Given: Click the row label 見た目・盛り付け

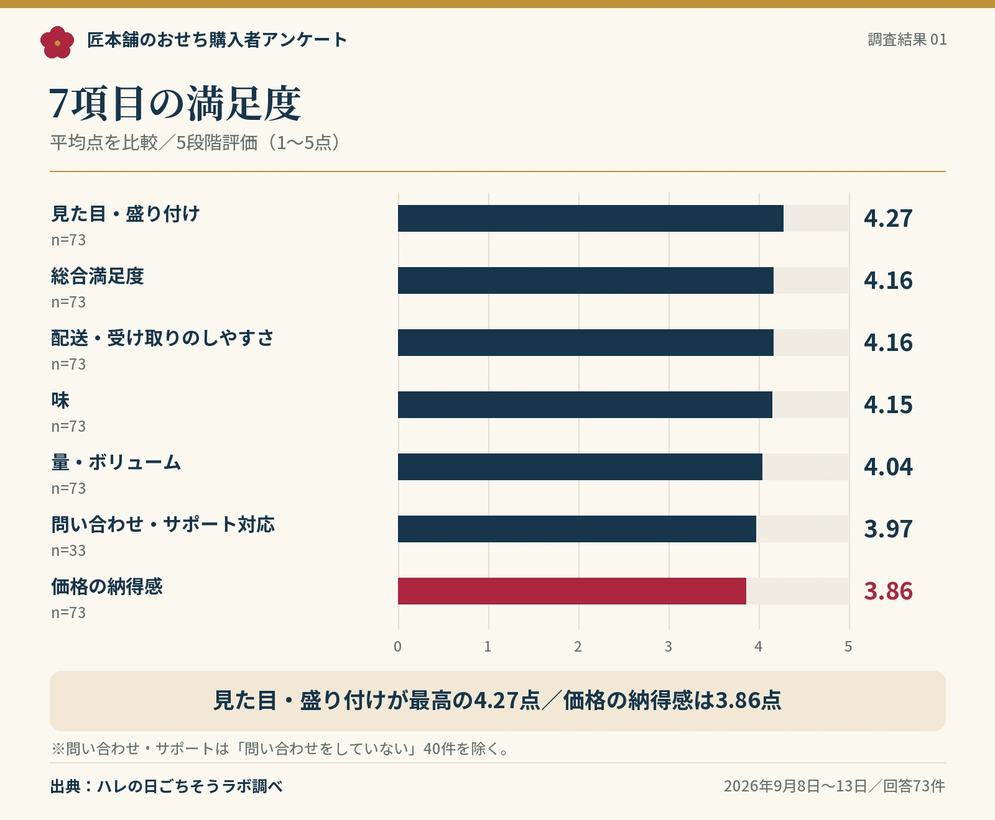Looking at the screenshot, I should point(126,214).
